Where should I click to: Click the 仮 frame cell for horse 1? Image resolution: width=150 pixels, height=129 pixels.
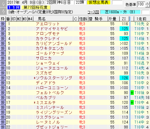tap(3, 24)
